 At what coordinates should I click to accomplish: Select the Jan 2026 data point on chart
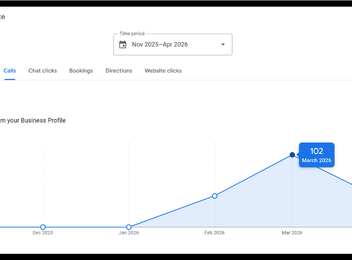pyautogui.click(x=129, y=227)
